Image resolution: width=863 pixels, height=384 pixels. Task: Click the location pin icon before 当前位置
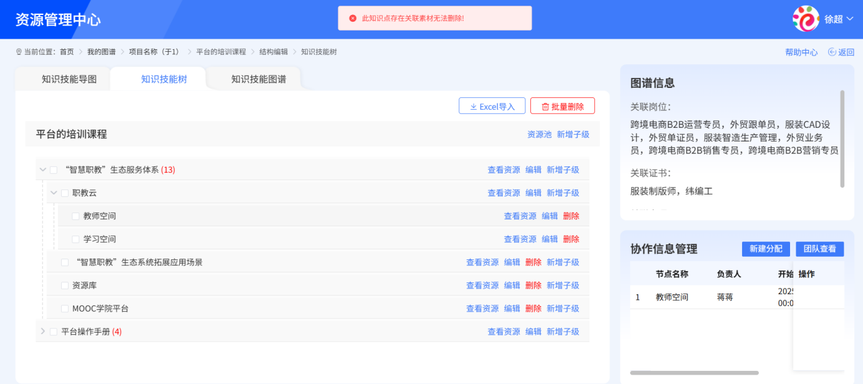18,51
